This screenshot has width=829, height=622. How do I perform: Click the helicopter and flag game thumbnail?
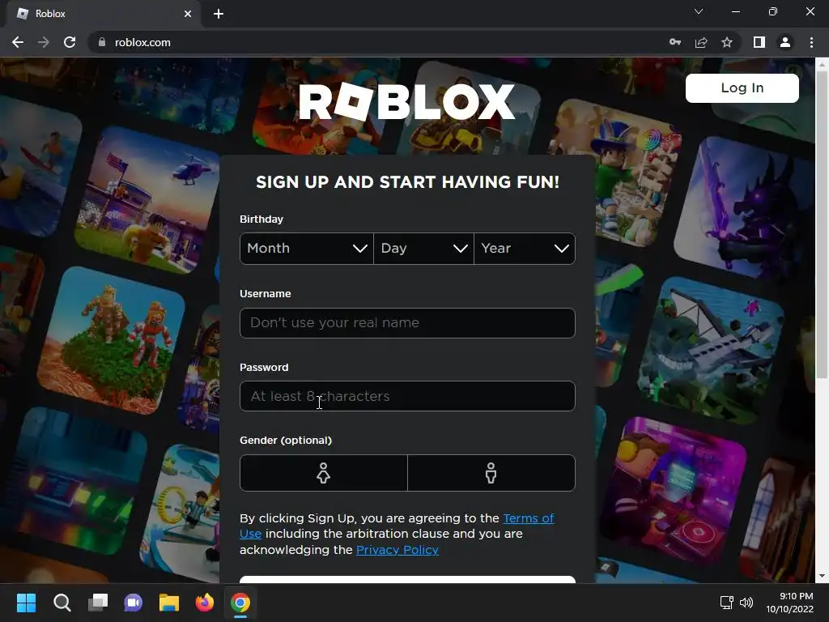(x=148, y=198)
